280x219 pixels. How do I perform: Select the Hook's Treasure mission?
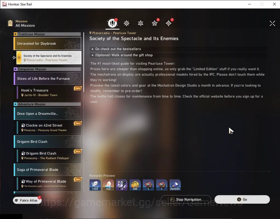point(49,93)
